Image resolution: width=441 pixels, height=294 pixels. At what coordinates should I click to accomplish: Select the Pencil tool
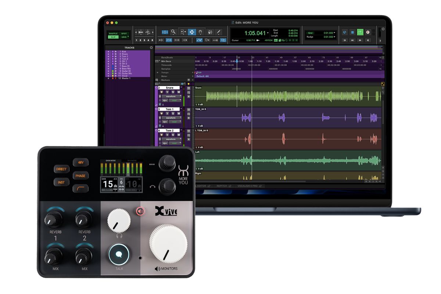coord(218,32)
